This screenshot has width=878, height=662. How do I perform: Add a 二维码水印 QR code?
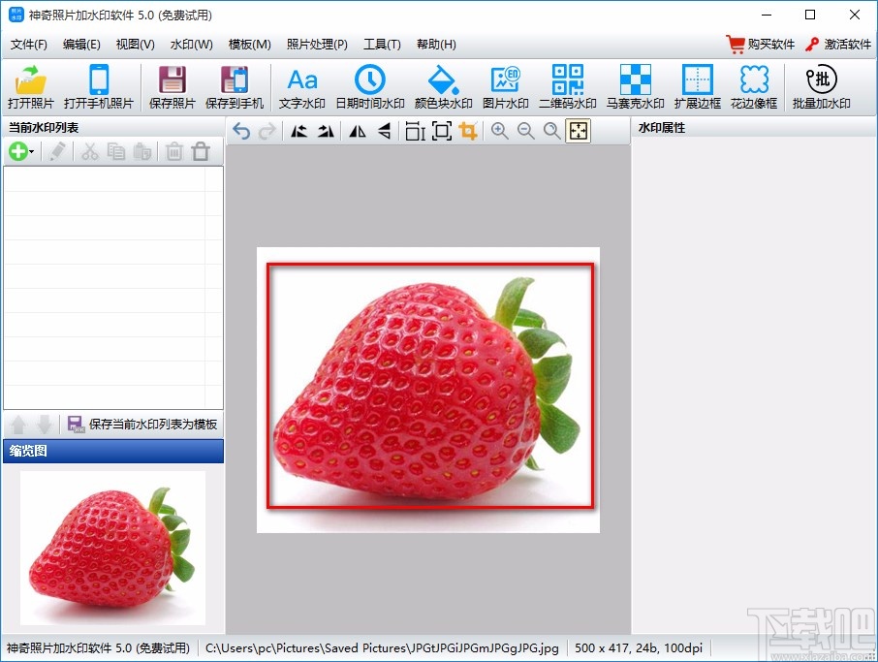pos(567,86)
